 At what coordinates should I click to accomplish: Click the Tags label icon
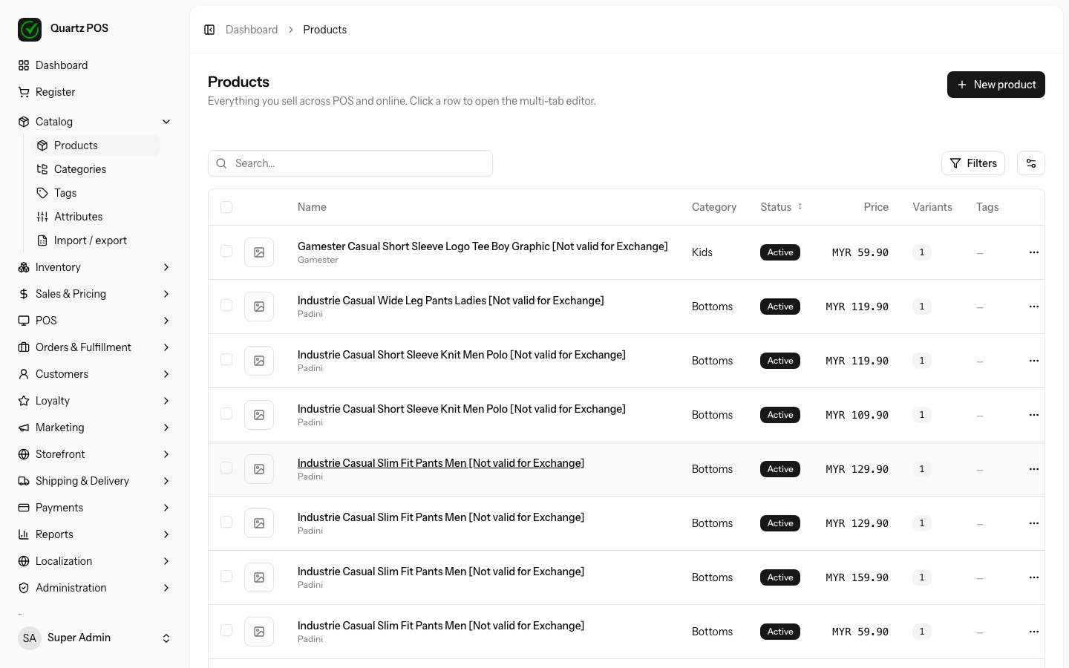(42, 193)
